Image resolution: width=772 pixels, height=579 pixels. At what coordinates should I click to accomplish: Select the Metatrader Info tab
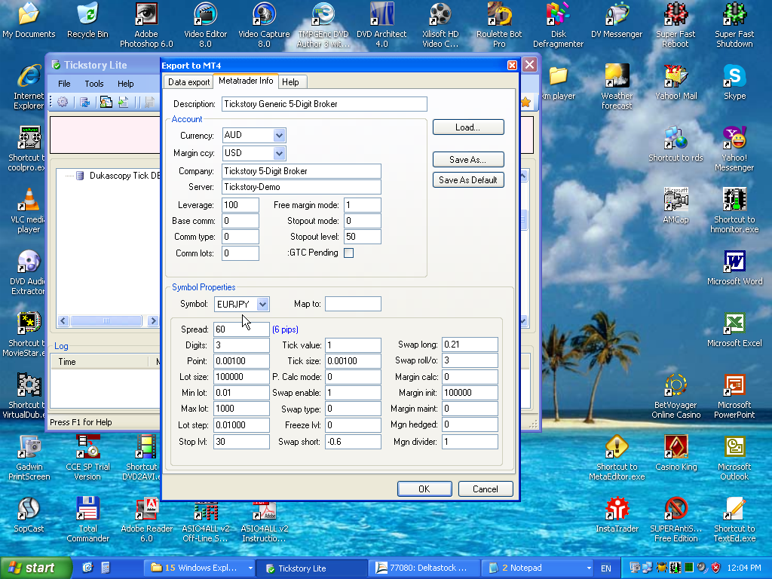[246, 81]
